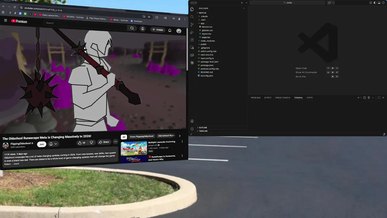Click the Join channel button
Viewport: 387px width, 218px height.
pos(42,144)
